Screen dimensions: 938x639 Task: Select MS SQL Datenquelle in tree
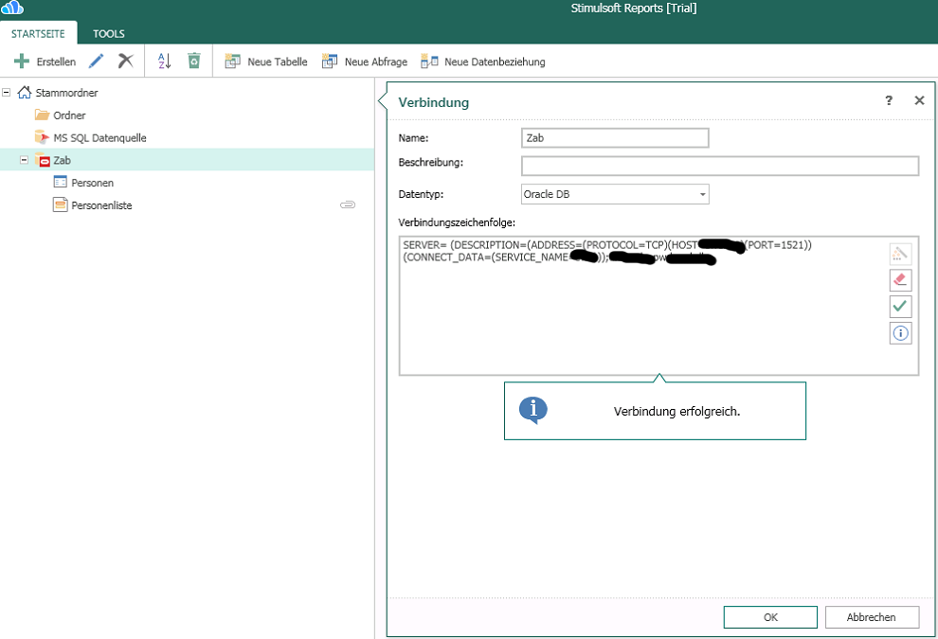pyautogui.click(x=99, y=137)
